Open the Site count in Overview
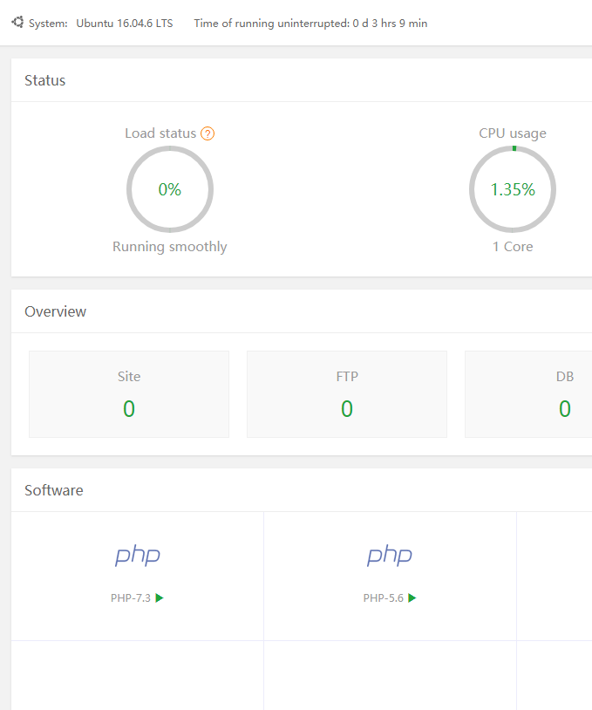592x710 pixels. pyautogui.click(x=129, y=408)
